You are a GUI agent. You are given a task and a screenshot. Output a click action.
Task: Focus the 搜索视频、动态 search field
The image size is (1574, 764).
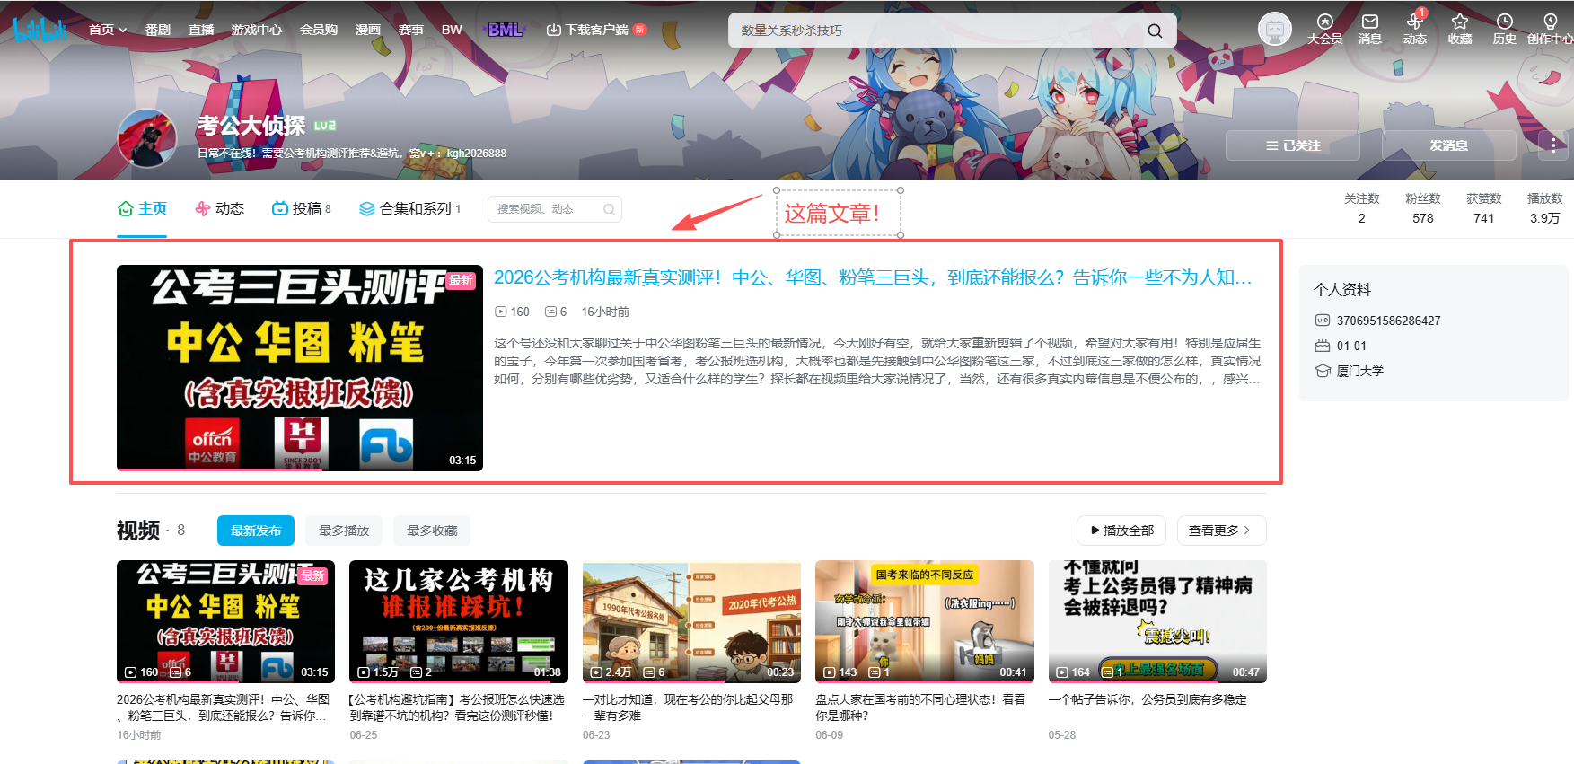(544, 209)
